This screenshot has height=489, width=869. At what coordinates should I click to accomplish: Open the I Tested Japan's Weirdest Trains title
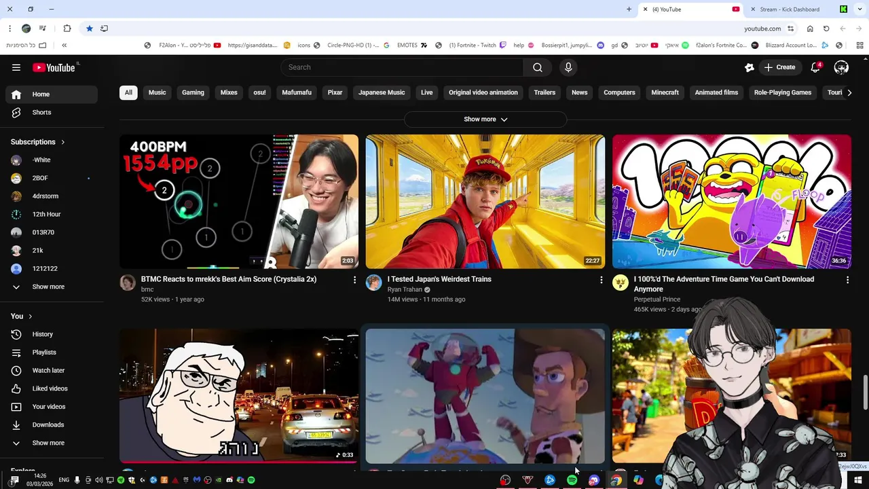(x=439, y=279)
